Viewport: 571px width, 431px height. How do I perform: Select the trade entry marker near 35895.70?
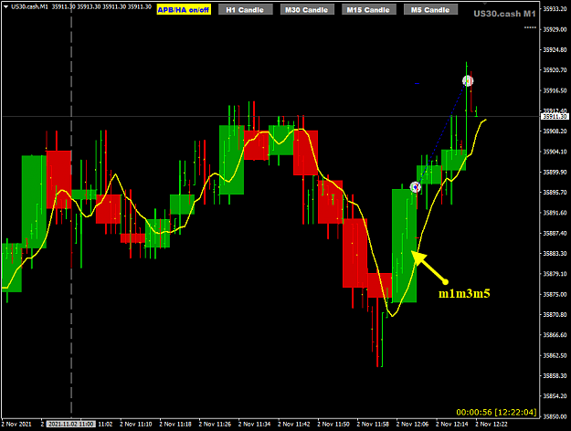pyautogui.click(x=416, y=187)
